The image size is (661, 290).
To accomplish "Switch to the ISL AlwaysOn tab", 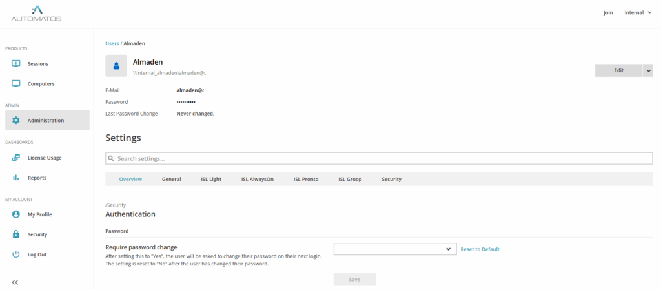I will coord(258,179).
